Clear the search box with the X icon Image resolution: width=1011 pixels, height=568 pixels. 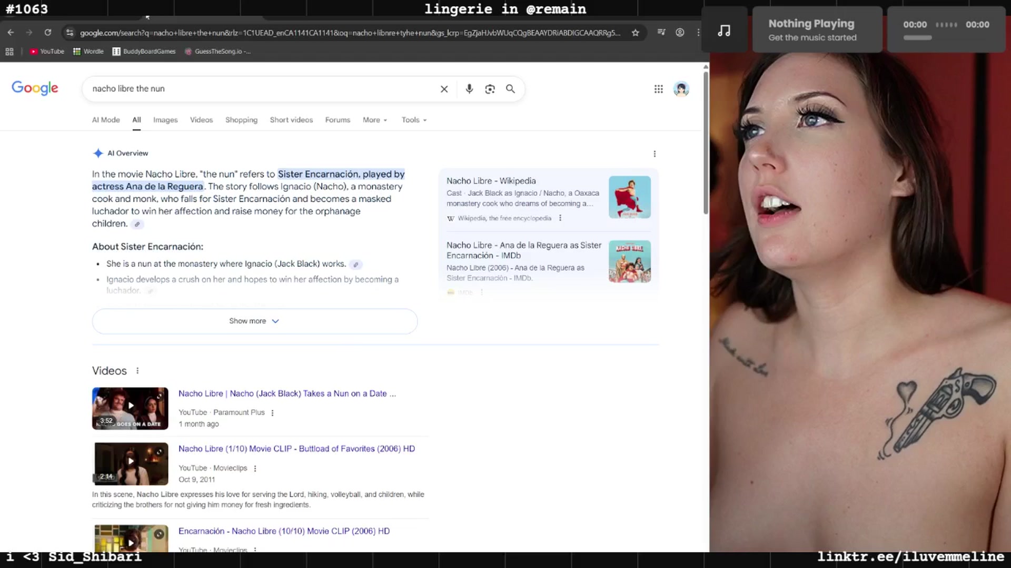coord(444,89)
